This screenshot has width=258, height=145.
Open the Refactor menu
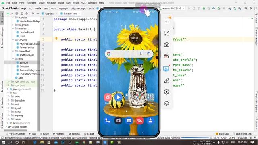[51, 3]
